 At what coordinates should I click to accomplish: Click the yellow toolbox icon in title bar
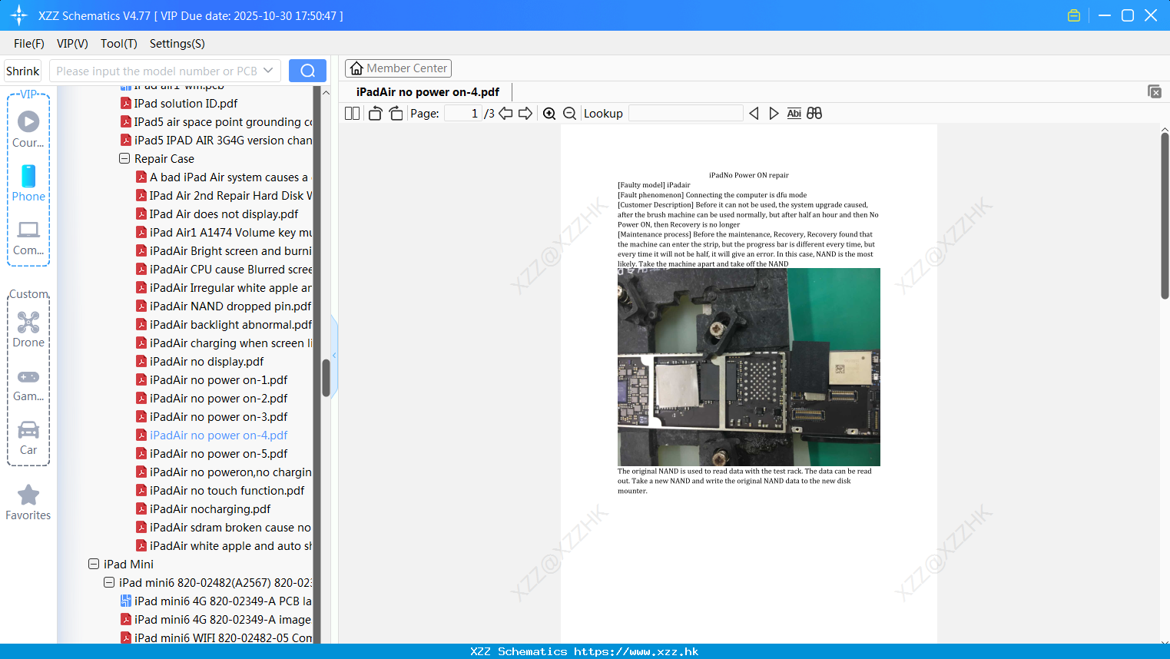click(1074, 15)
